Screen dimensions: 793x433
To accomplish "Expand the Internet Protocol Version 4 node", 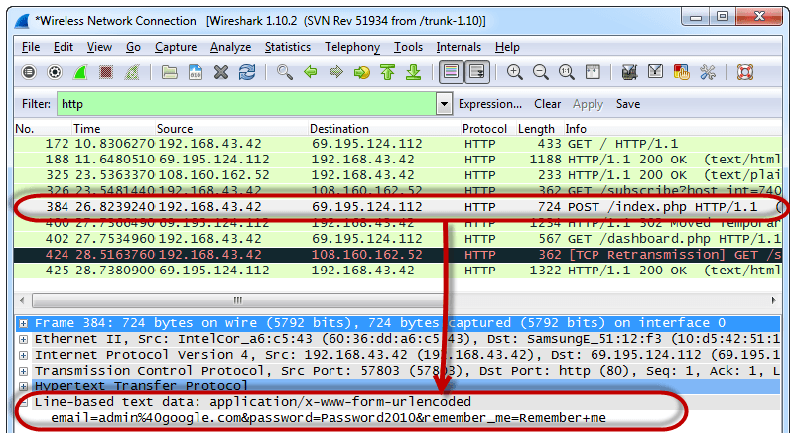I will click(x=23, y=355).
